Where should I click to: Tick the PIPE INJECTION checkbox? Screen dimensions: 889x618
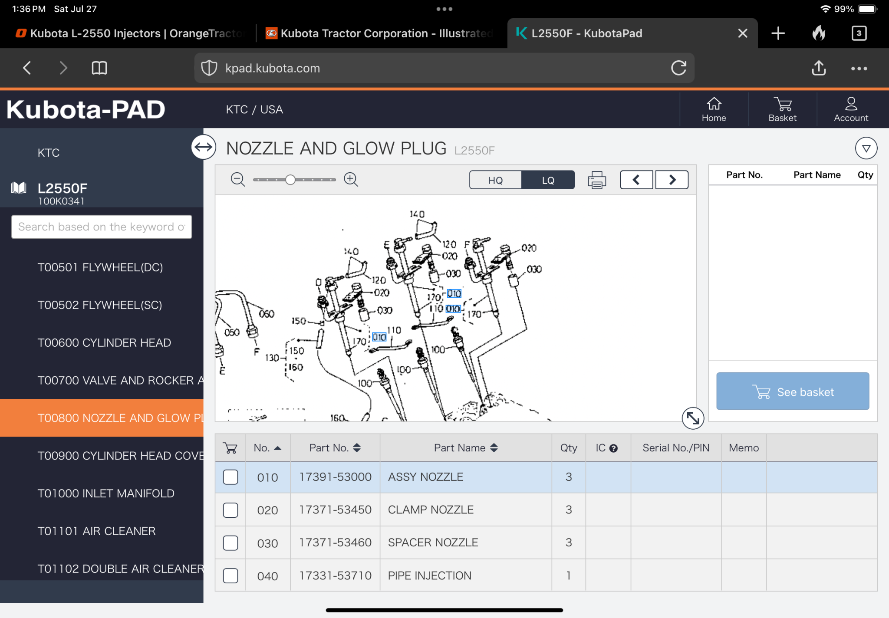pyautogui.click(x=230, y=576)
